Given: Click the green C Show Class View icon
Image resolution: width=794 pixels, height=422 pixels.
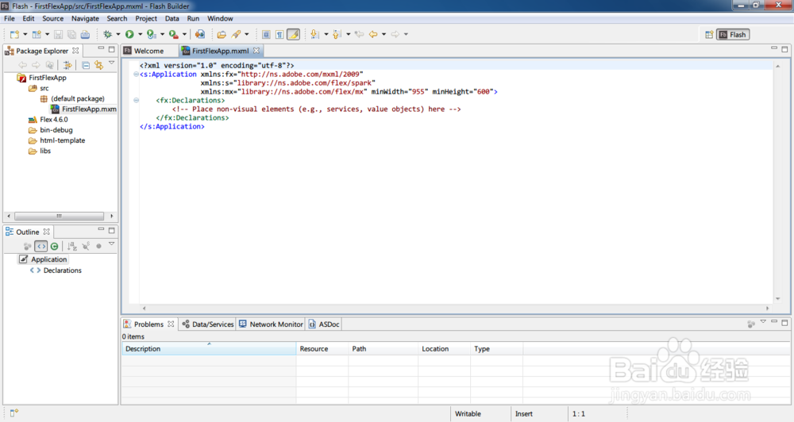Looking at the screenshot, I should (x=54, y=247).
